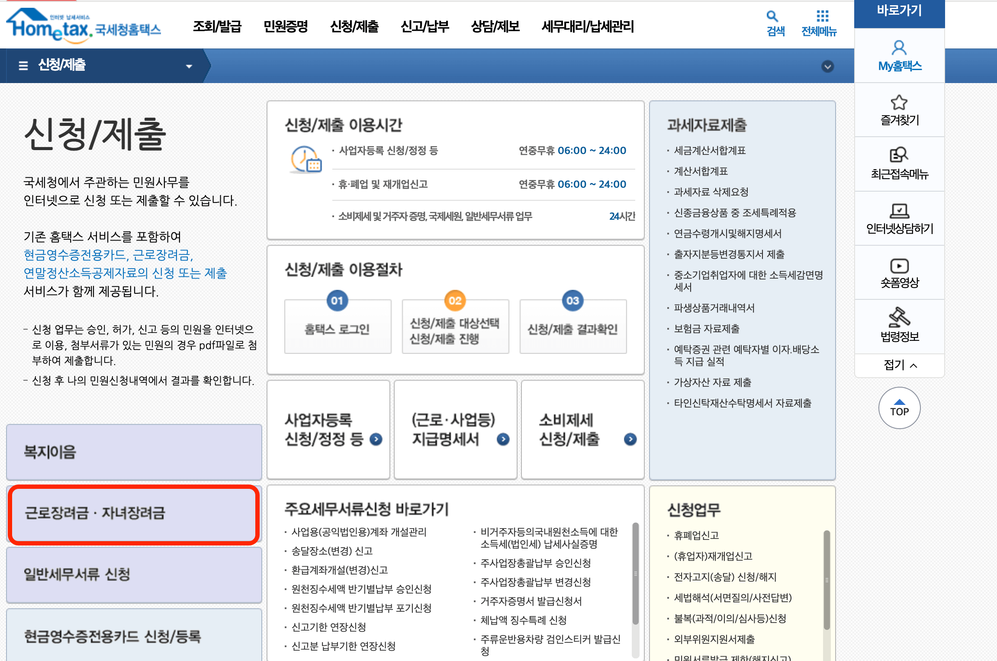Open the 상담/제보 menu
The image size is (997, 661).
pos(495,27)
